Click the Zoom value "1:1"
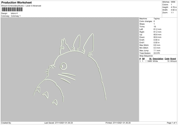The image size is (178, 125). tap(172, 12)
